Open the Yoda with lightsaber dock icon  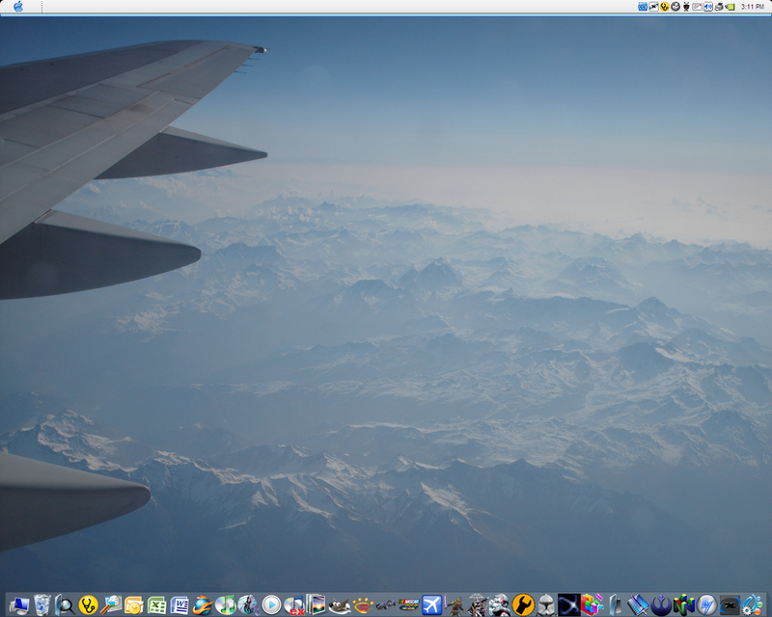tap(455, 605)
